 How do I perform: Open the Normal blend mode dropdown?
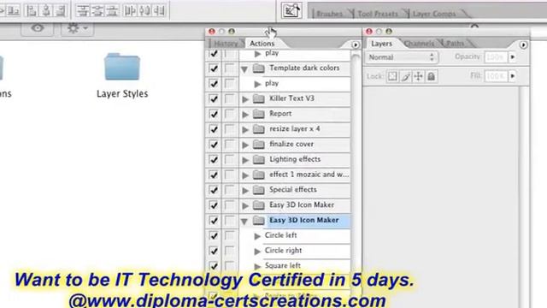tap(402, 57)
